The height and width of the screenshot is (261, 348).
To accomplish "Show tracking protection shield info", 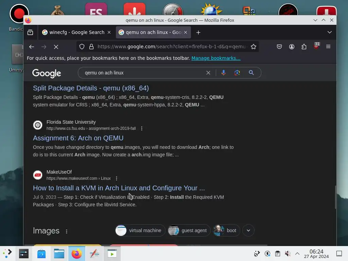I will click(82, 47).
